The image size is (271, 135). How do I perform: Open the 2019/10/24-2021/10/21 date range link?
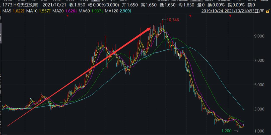click(231, 11)
